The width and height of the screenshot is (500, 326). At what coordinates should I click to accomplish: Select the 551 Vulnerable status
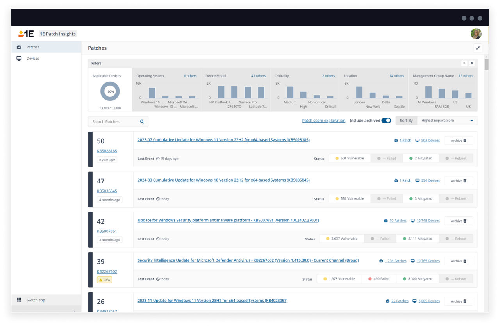[x=349, y=199]
